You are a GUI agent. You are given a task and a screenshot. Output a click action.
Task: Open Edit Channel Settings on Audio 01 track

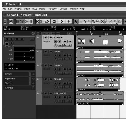(x=56, y=45)
